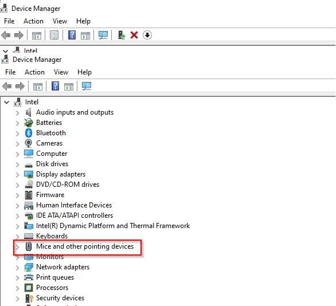This screenshot has height=306, width=336.
Task: Click Firmware chip icon
Action: point(29,195)
